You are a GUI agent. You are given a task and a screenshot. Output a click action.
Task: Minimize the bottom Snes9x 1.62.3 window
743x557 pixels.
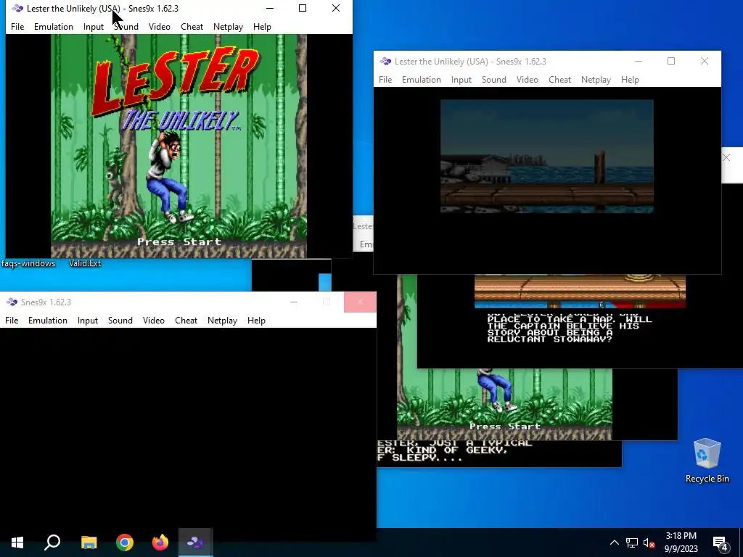click(294, 302)
